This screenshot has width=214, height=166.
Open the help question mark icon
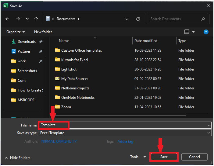[x=206, y=32]
